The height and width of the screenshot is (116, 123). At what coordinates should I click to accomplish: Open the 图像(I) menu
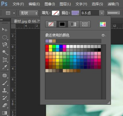click(x=50, y=4)
